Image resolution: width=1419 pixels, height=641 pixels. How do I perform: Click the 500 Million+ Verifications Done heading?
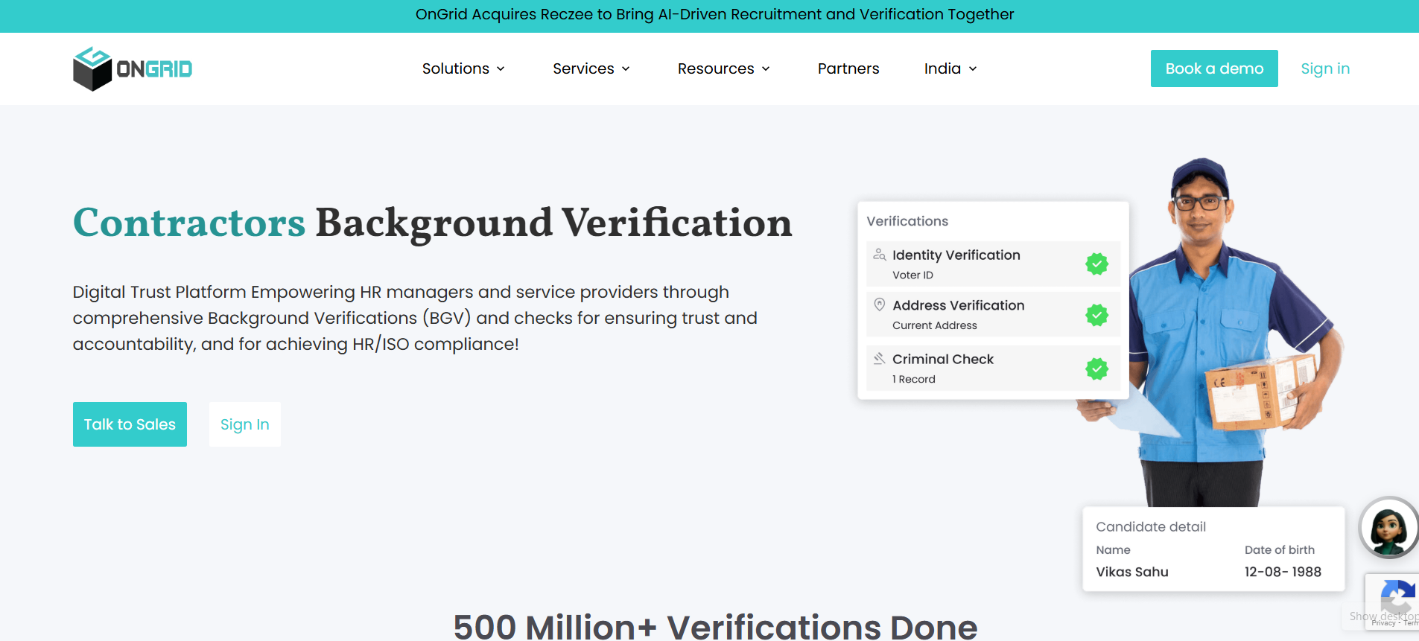[715, 626]
